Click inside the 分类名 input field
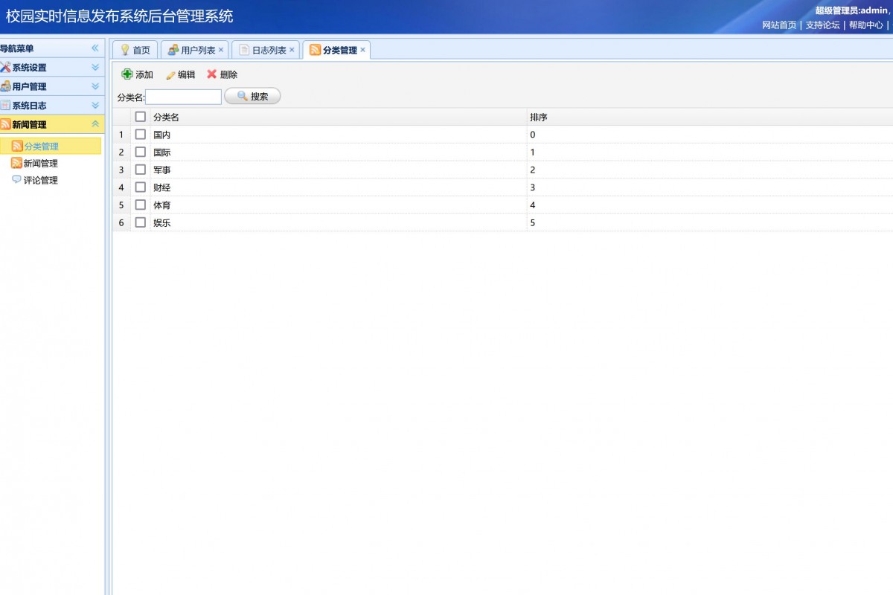Screen dimensions: 893x595 184,96
